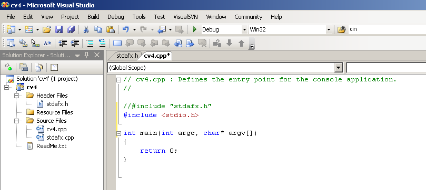426x190 pixels.
Task: Collapse the top comment block outlining
Action: tap(118, 80)
